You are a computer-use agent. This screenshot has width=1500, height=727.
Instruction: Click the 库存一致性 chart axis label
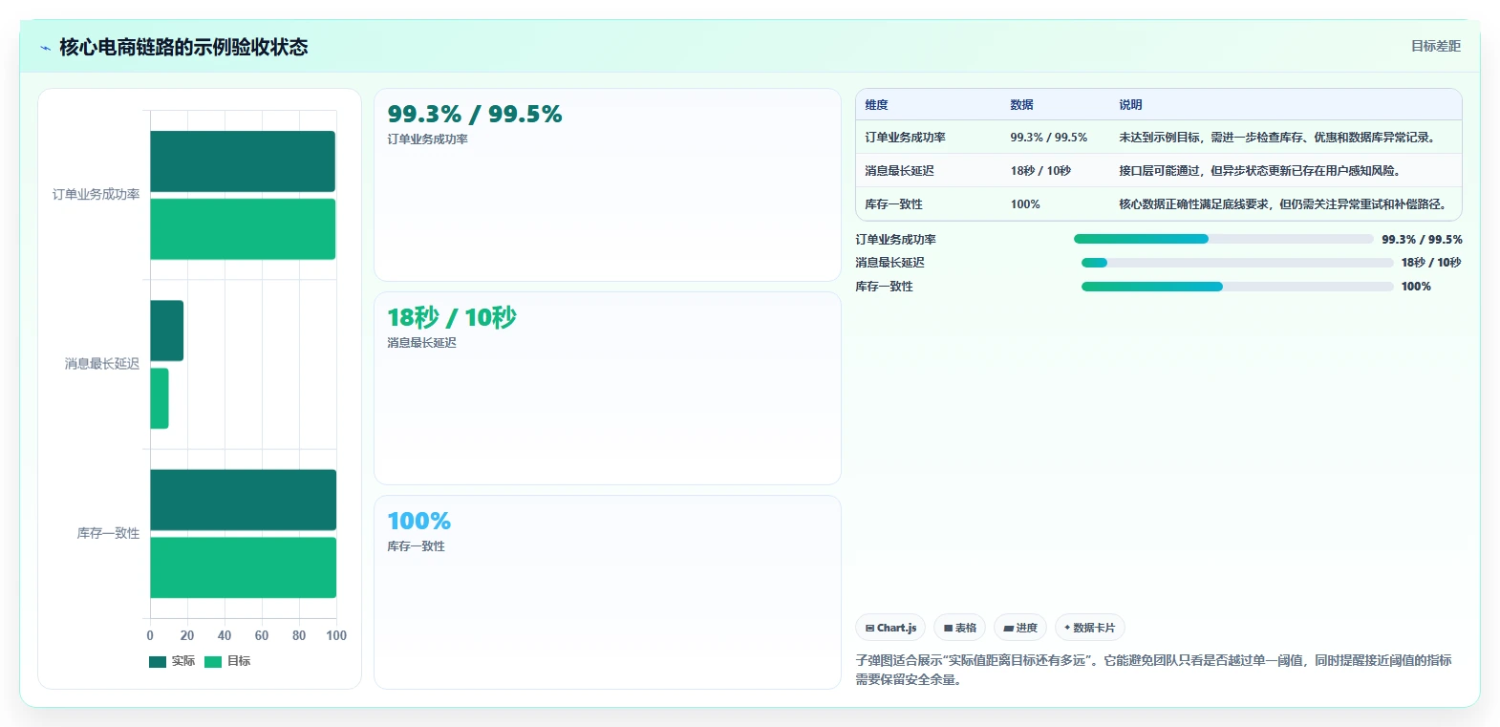pos(109,533)
